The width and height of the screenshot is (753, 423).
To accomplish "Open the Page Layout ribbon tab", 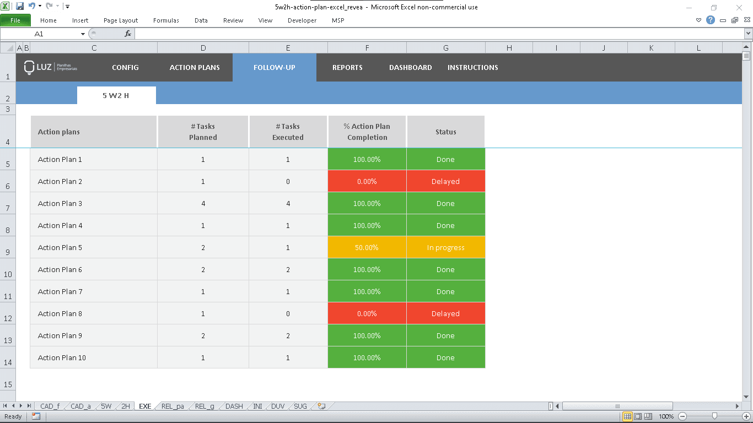I will [121, 20].
